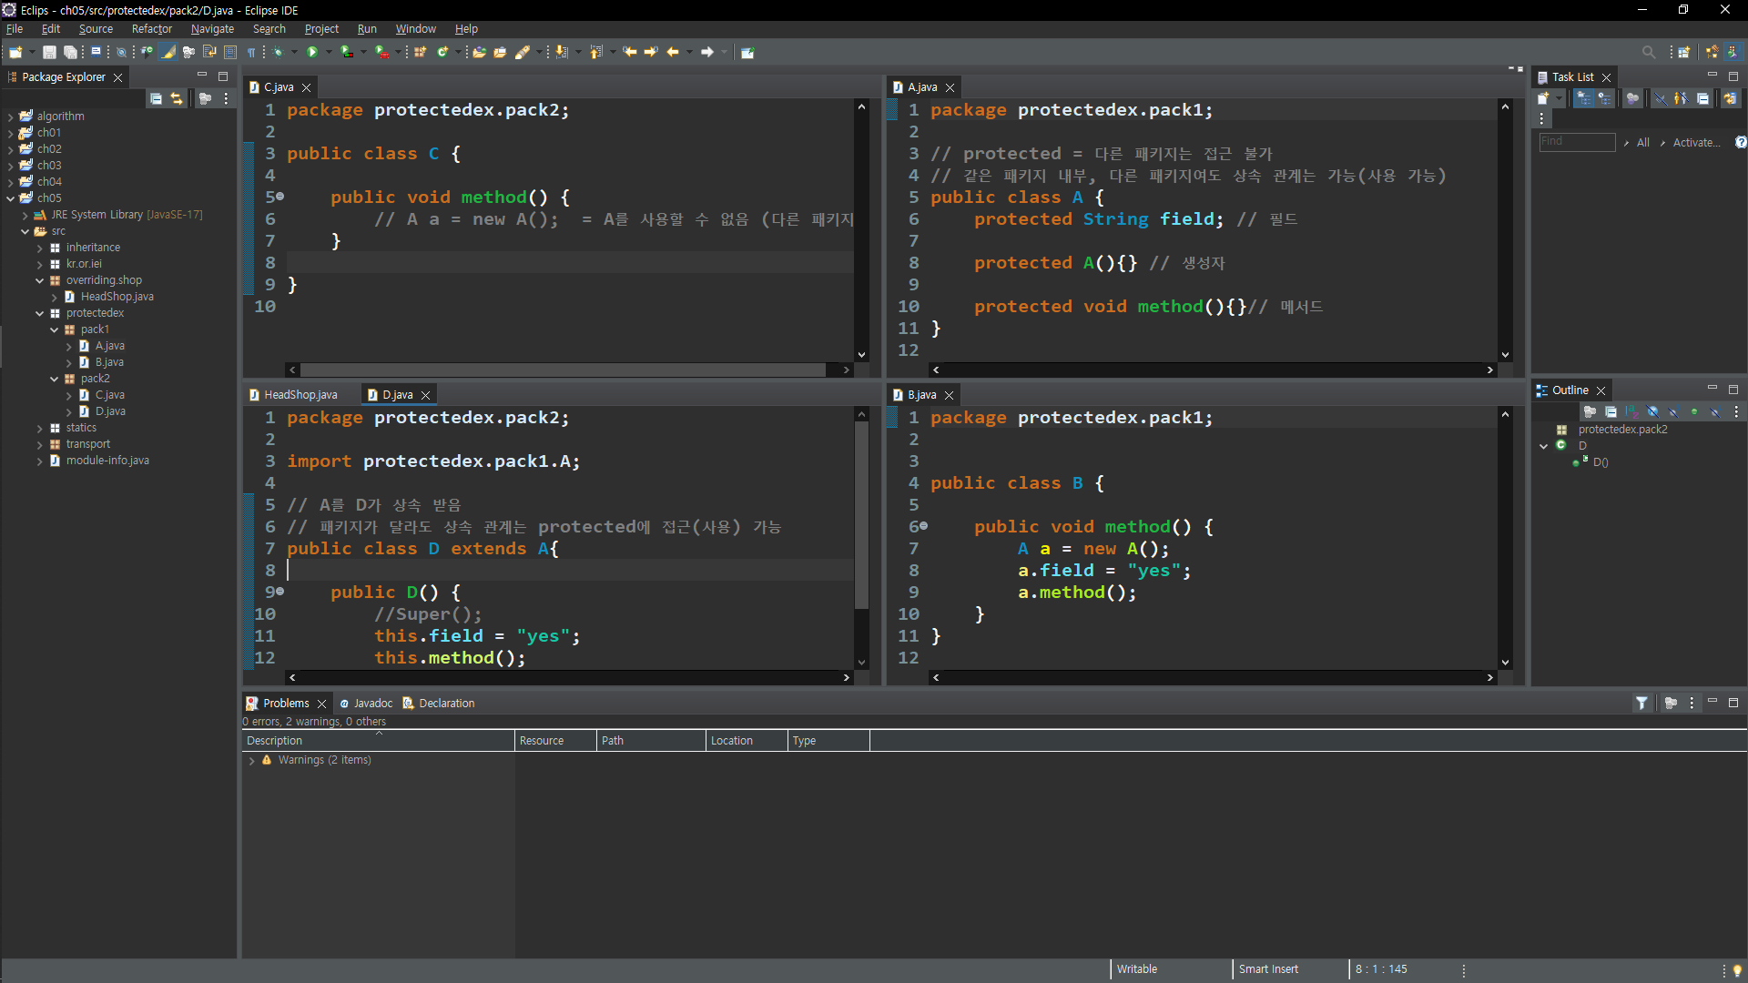Viewport: 1748px width, 983px height.
Task: Collapse the pack2 package folder
Action: pos(55,379)
